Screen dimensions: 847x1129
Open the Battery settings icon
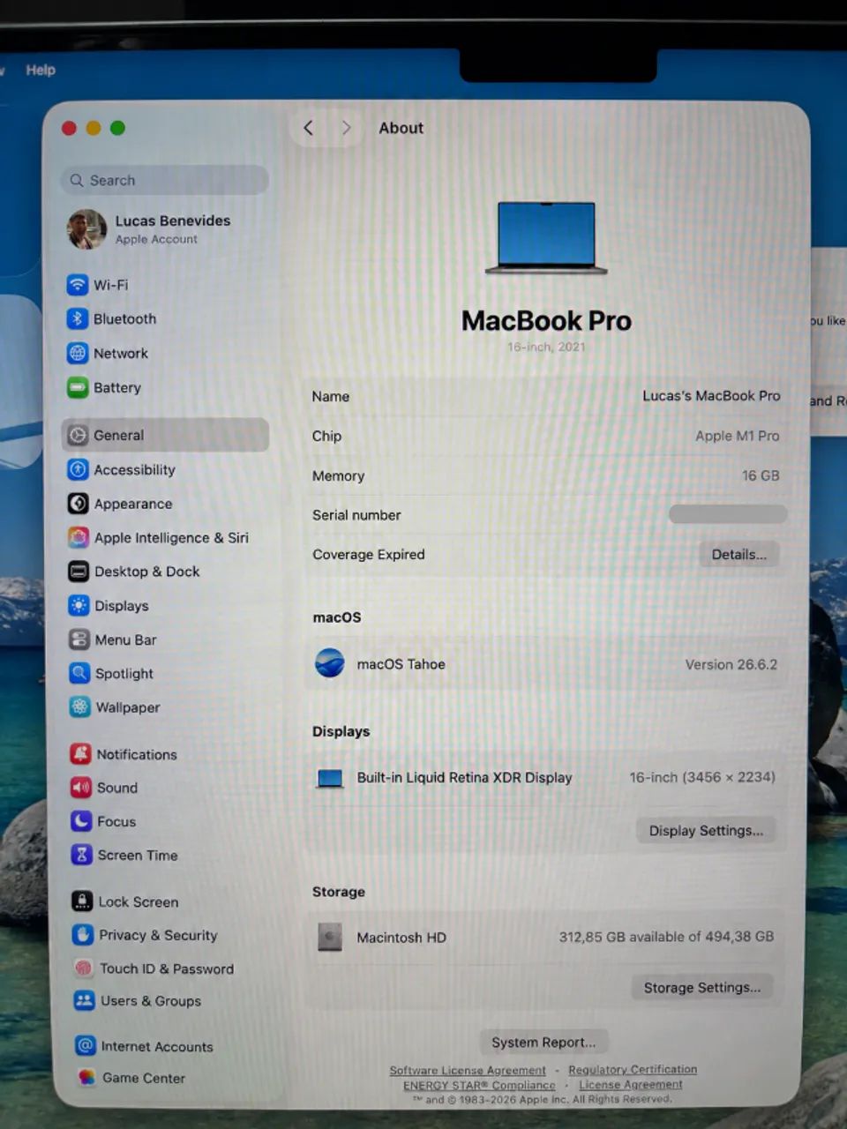[x=78, y=387]
